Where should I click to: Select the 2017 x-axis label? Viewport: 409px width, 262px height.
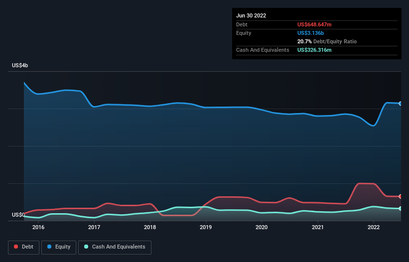94,227
